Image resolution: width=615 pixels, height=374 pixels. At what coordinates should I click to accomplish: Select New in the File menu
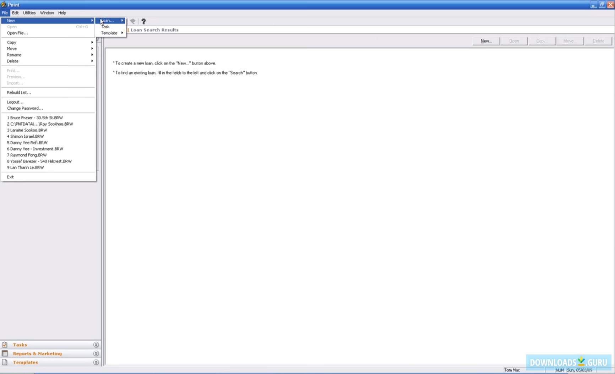pos(48,21)
